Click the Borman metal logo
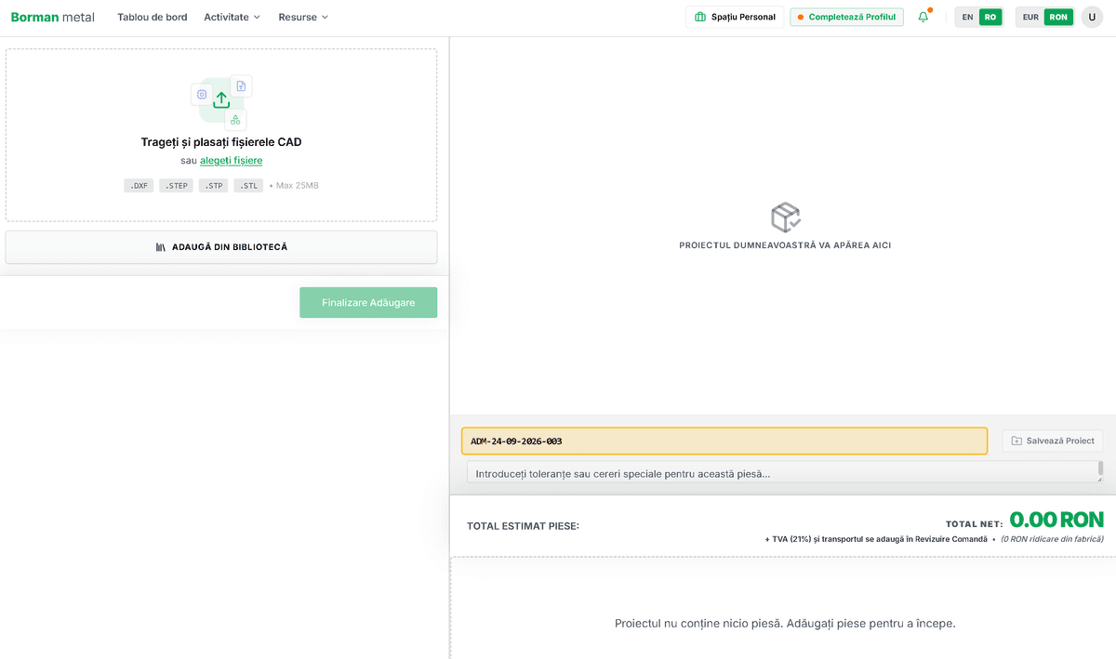Screen dimensions: 1116x659 [x=52, y=17]
